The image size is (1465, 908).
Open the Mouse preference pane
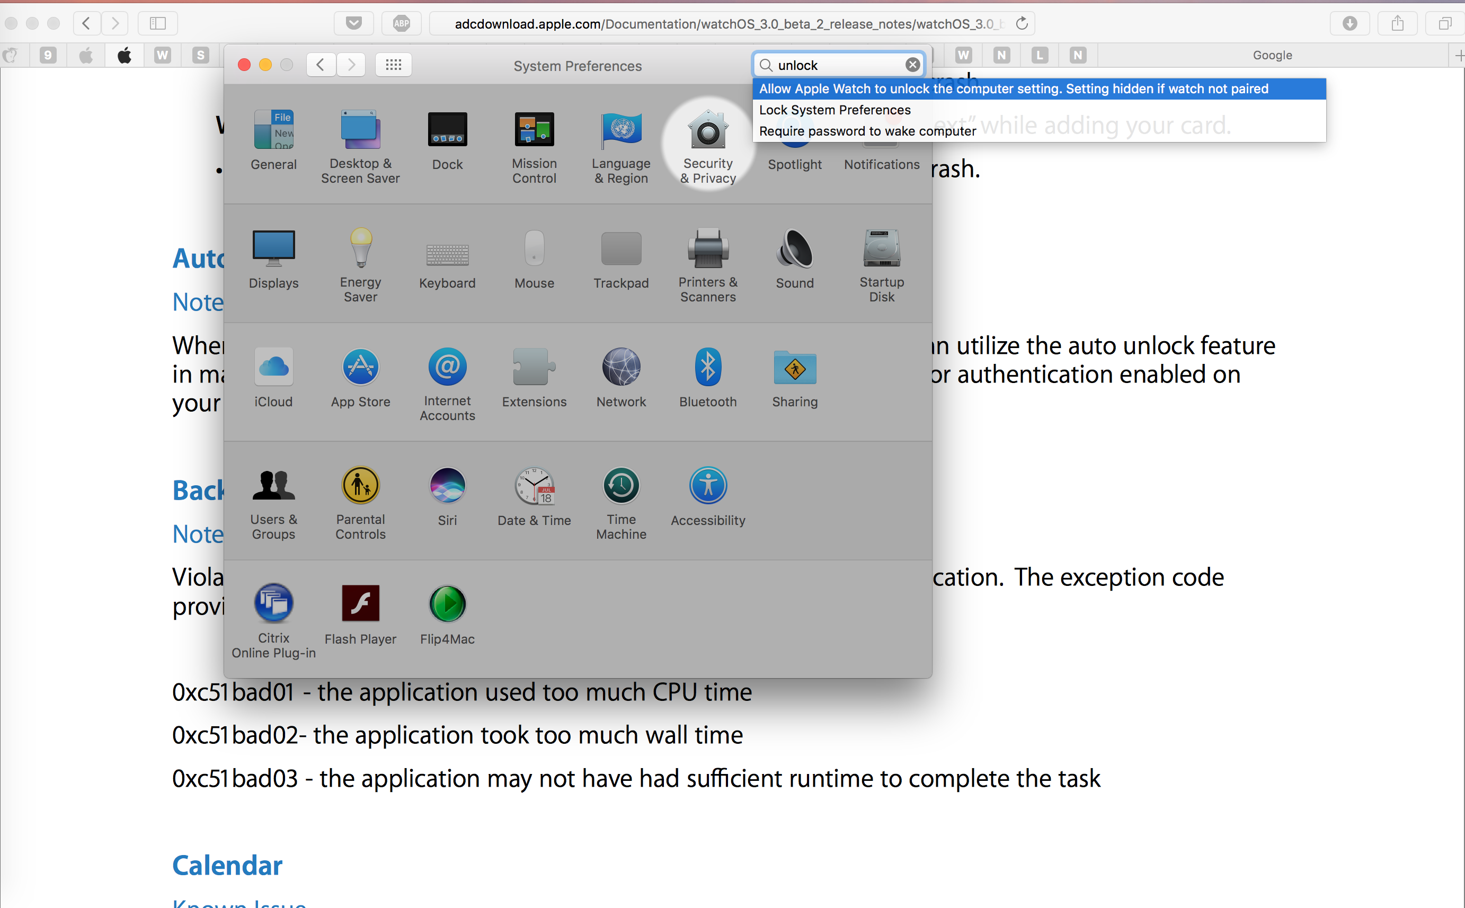point(534,260)
